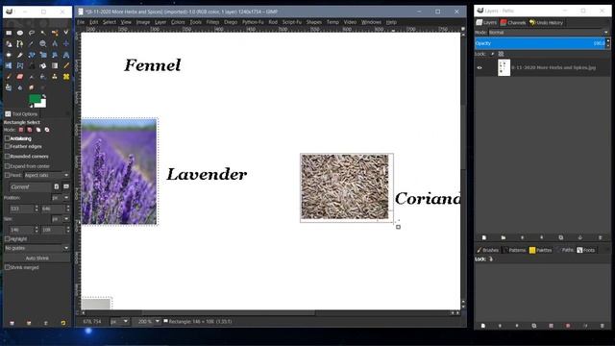This screenshot has width=615, height=346.
Task: Enable Expand from center checkbox
Action: [x=7, y=166]
